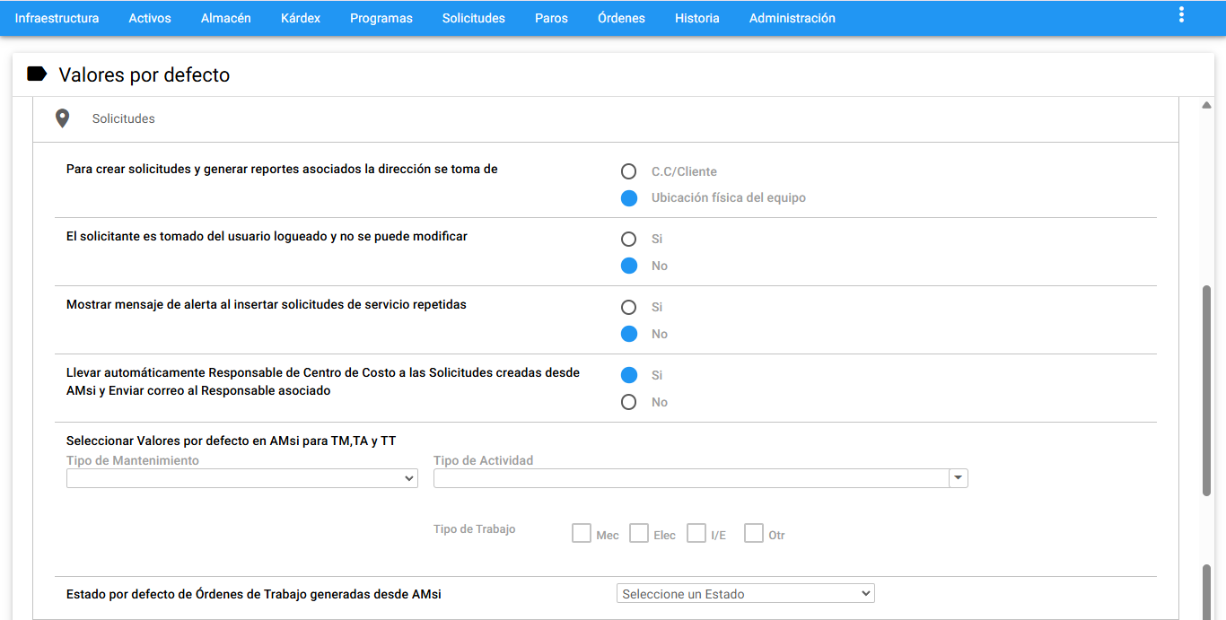1226x620 pixels.
Task: Choose Si for solicitante tomado del usuario logueado
Action: point(629,240)
